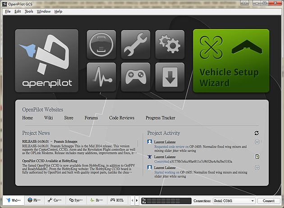Open the Code Reviews link
Screen dimensions: 284x208
tap(122, 118)
